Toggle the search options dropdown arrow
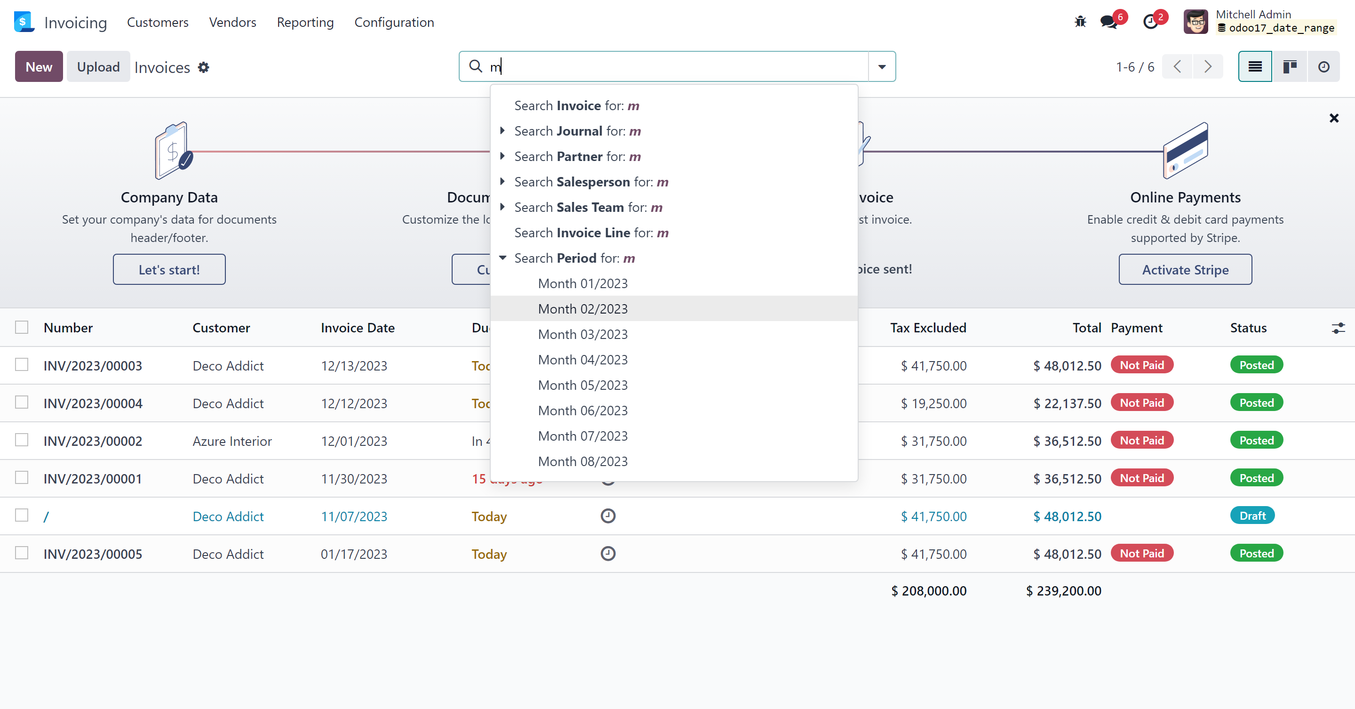The width and height of the screenshot is (1355, 709). coord(882,67)
